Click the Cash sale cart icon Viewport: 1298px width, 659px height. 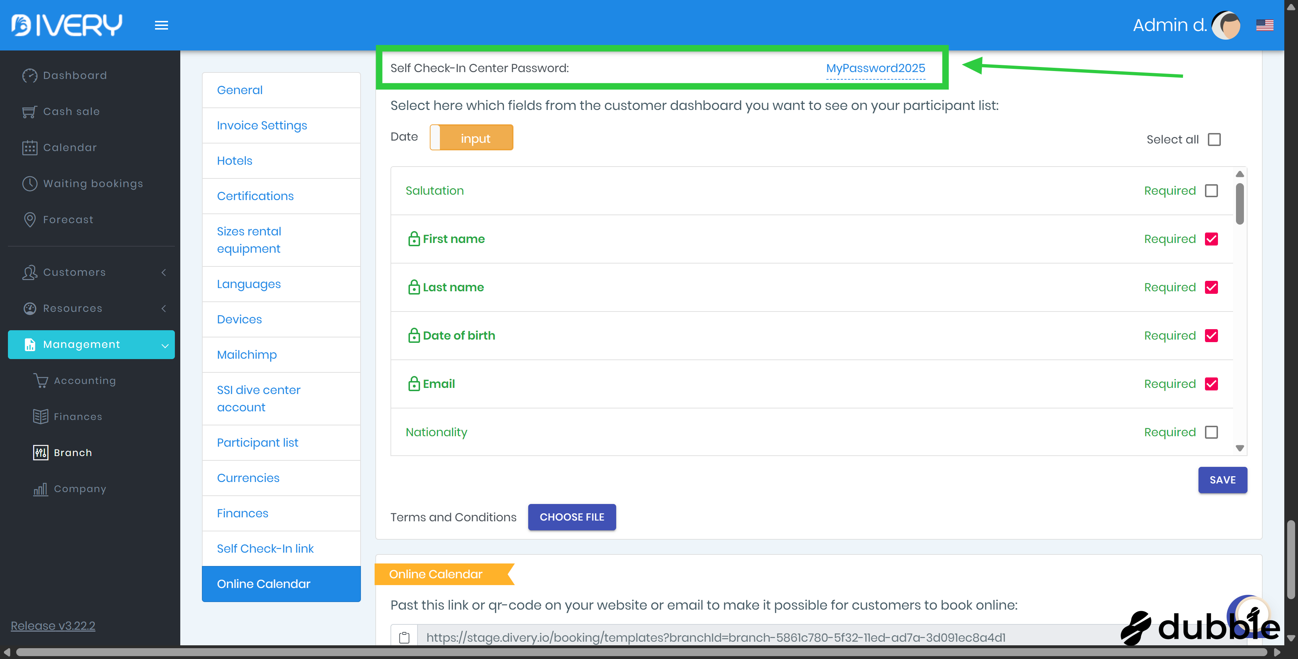(x=30, y=111)
